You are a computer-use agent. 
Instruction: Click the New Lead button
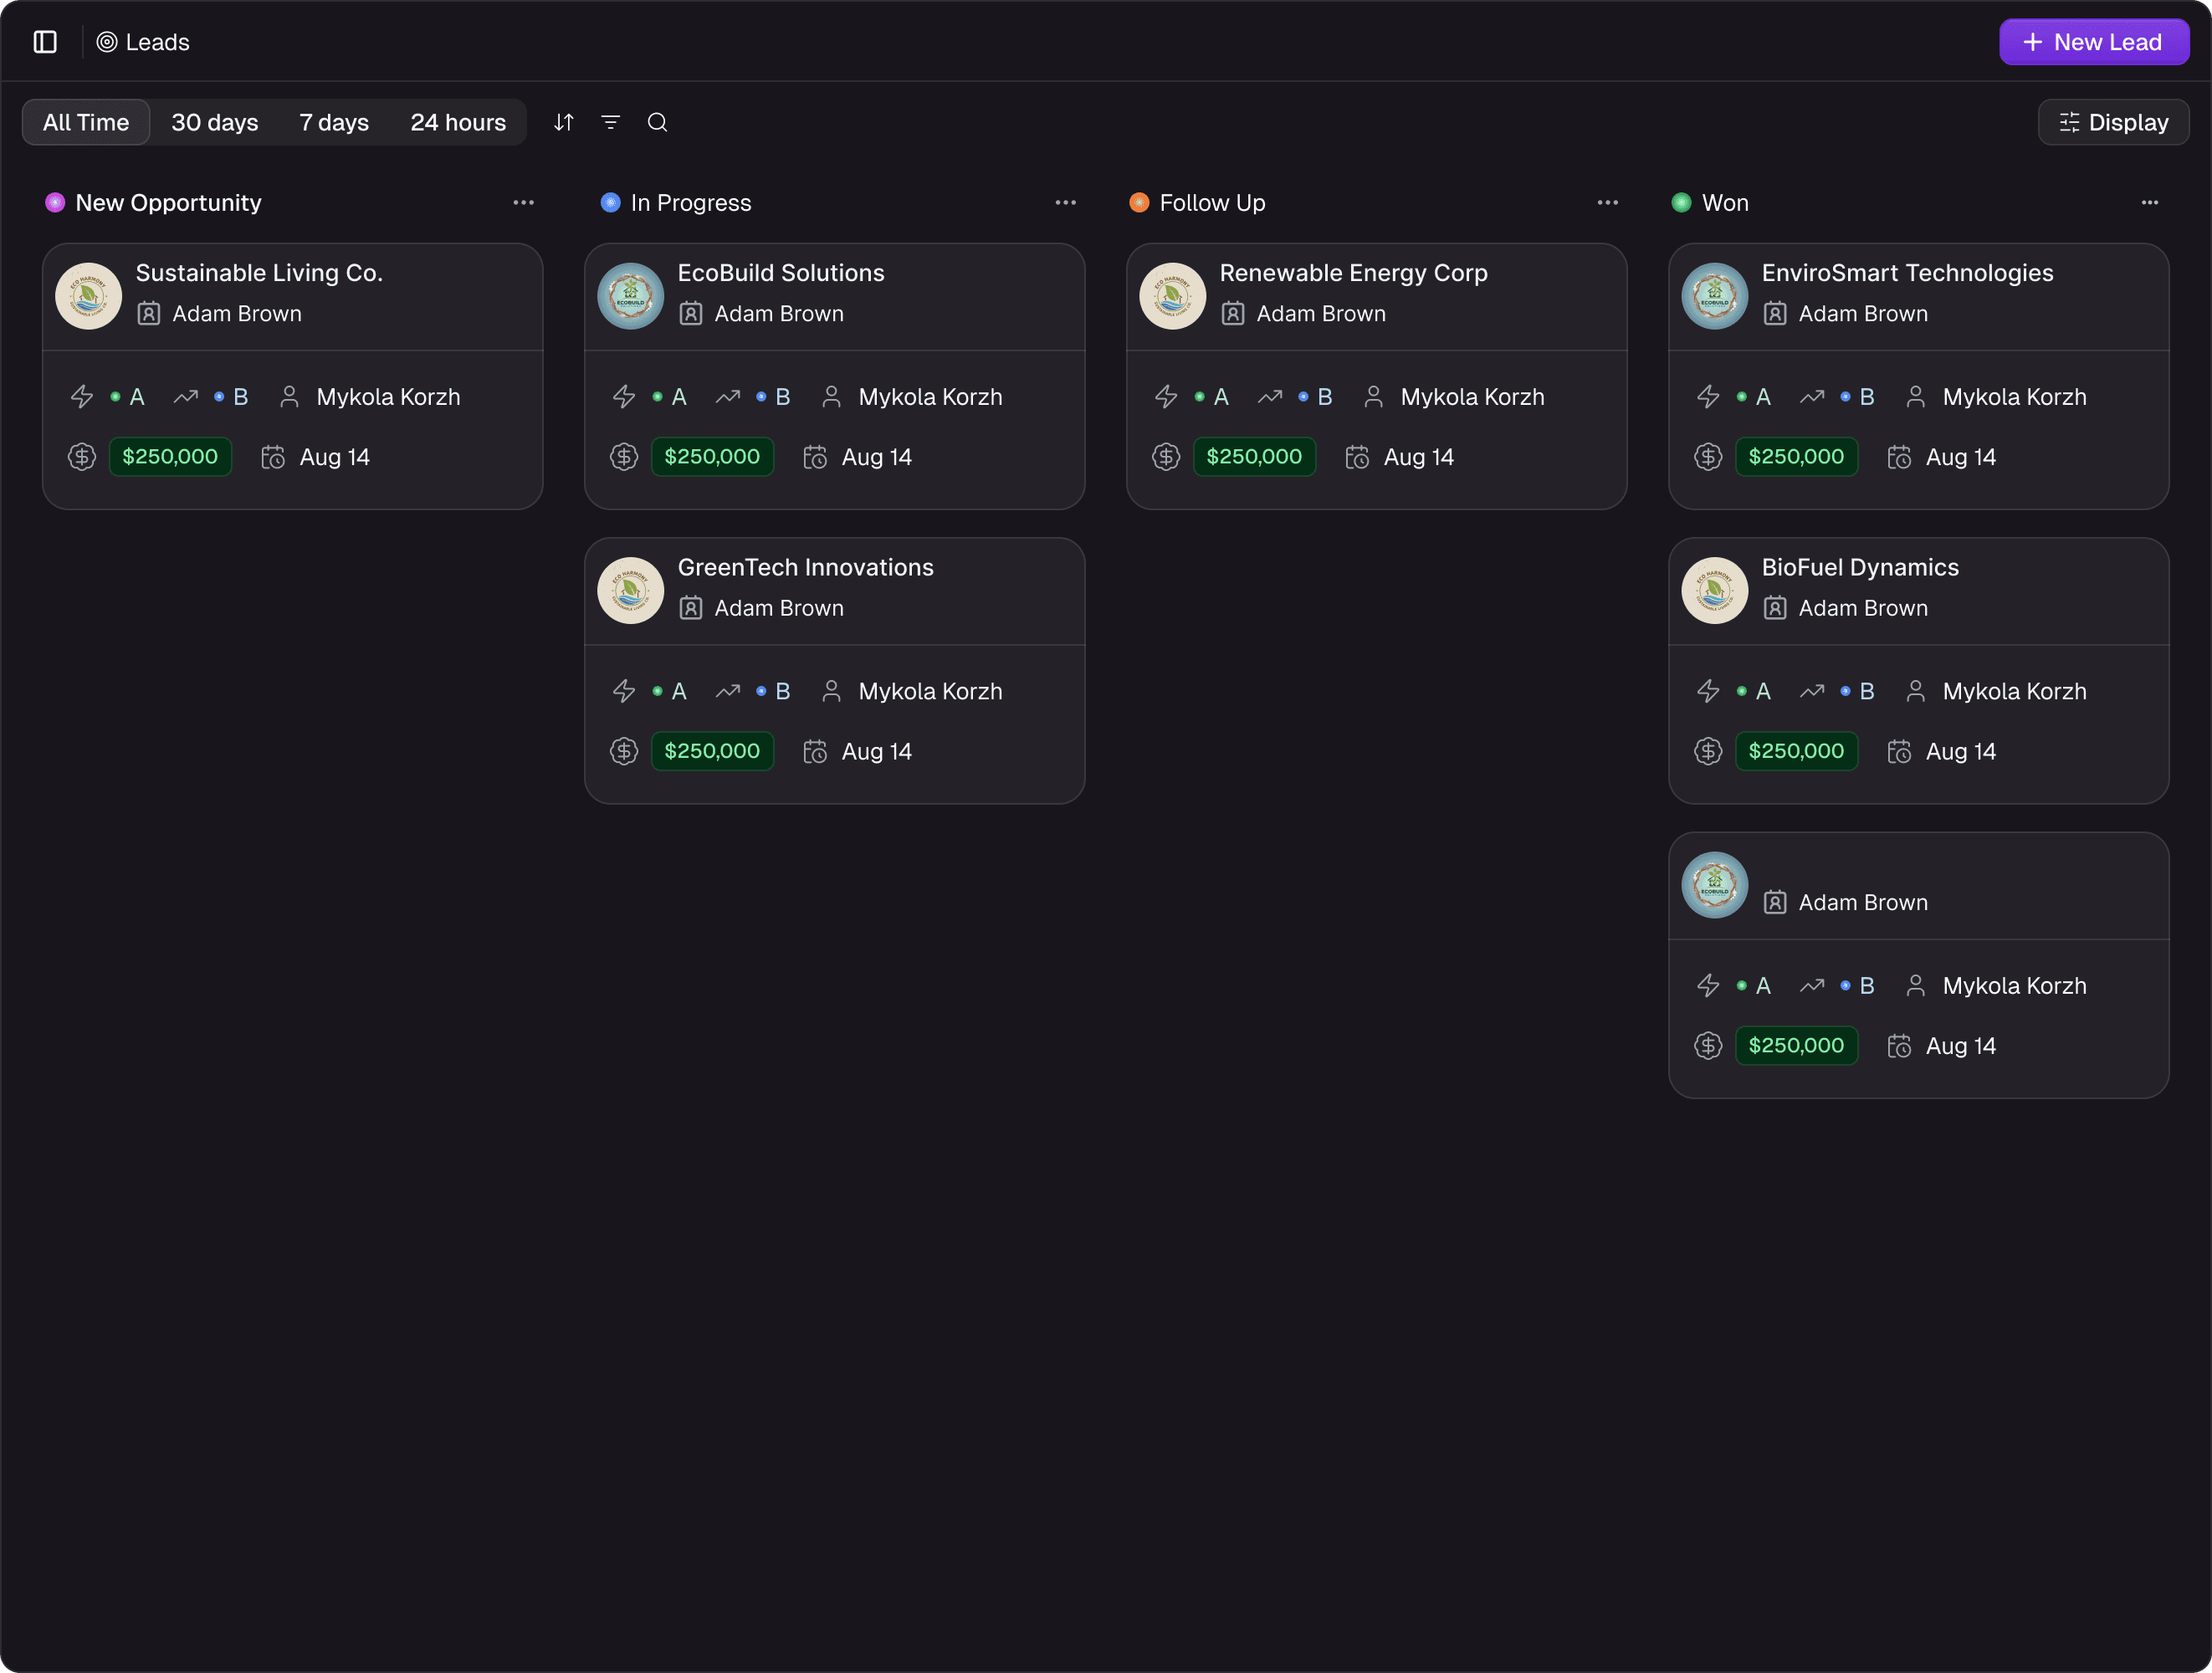click(x=2093, y=42)
